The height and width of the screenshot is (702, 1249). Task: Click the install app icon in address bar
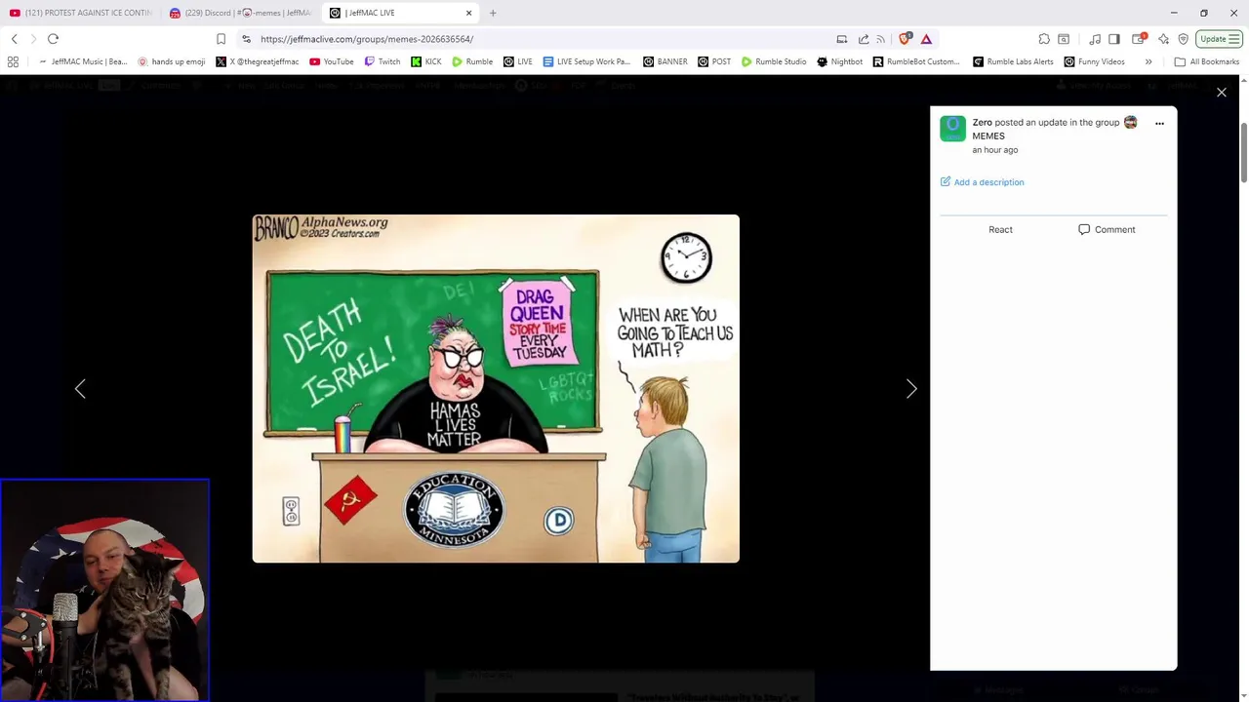click(842, 39)
